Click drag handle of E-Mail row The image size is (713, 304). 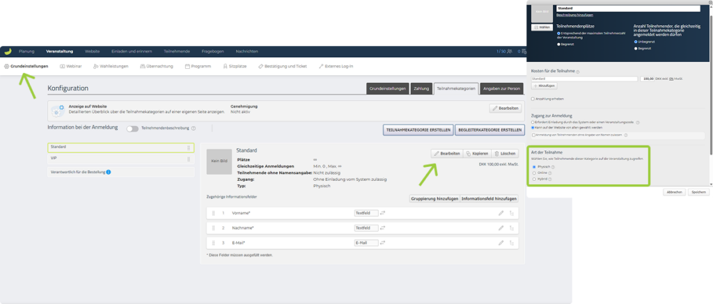click(213, 243)
